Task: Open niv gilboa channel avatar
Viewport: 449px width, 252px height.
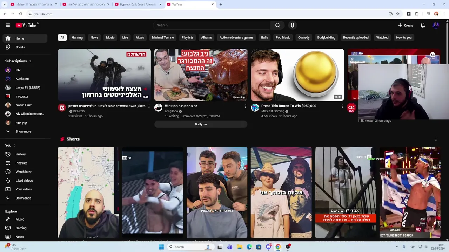Action: [x=158, y=107]
